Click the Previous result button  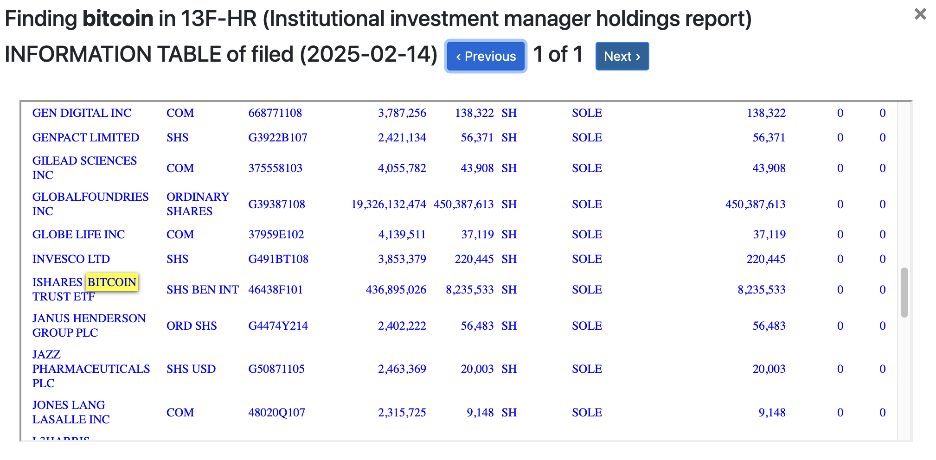coord(485,56)
